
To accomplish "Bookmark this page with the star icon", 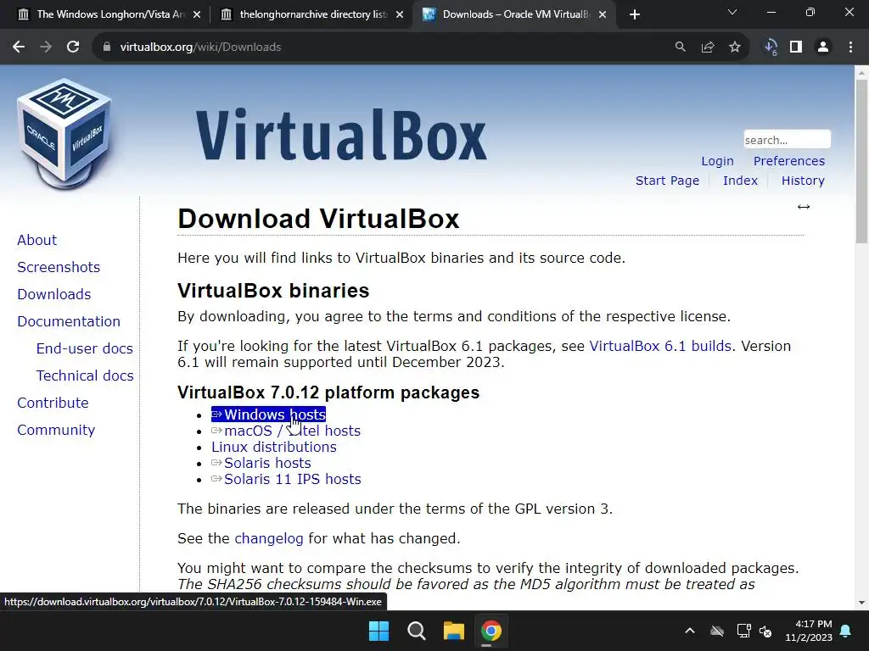I will coord(735,47).
